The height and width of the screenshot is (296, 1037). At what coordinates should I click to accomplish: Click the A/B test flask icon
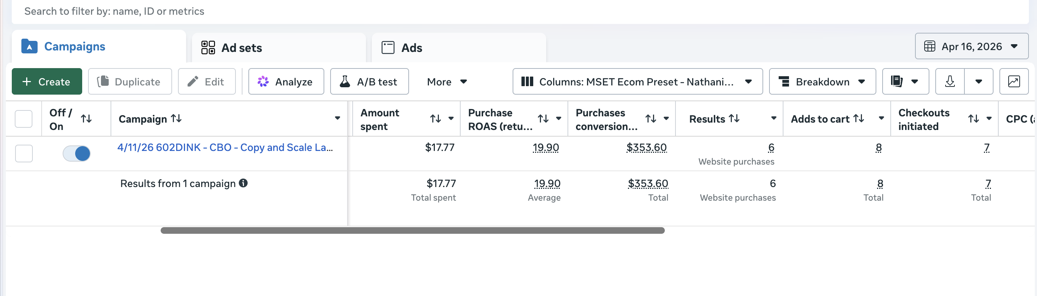345,81
